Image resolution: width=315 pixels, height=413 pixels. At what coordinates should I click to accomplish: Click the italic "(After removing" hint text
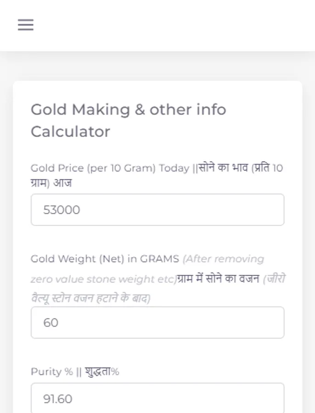pos(223,259)
